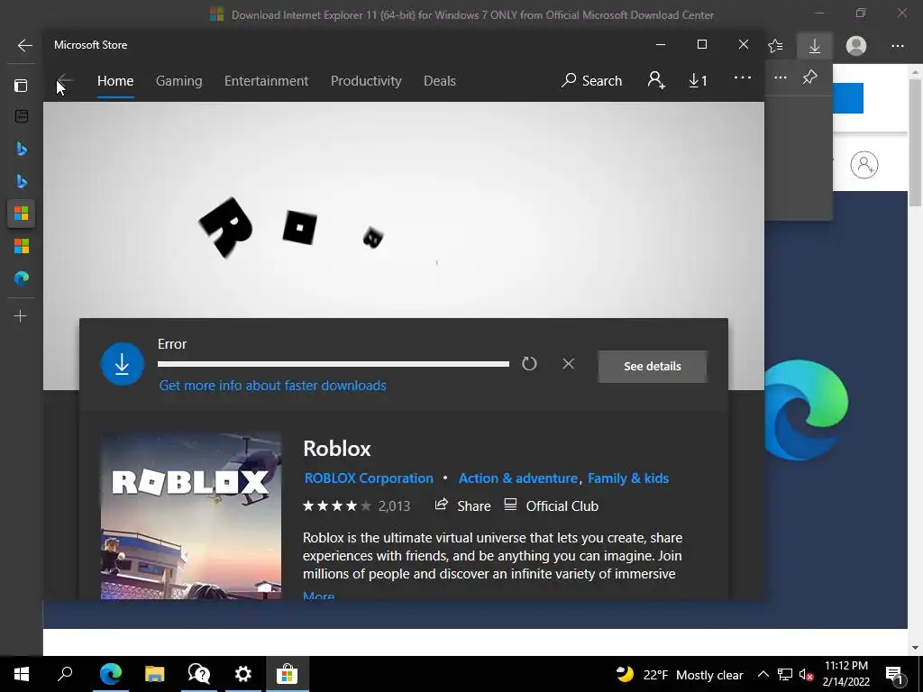Open Edge from the taskbar

pyautogui.click(x=110, y=674)
